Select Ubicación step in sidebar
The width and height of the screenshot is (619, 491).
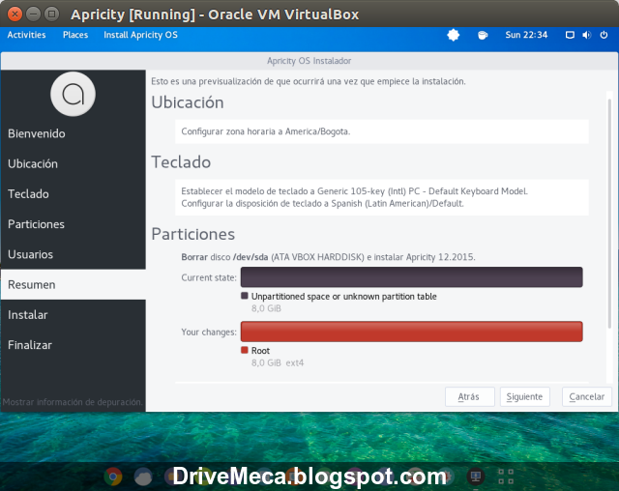(x=74, y=163)
